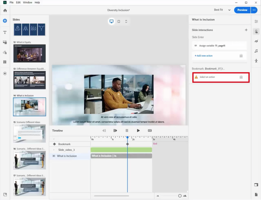Image resolution: width=261 pixels, height=200 pixels.
Task: Open the Edit menu
Action: tap(18, 3)
